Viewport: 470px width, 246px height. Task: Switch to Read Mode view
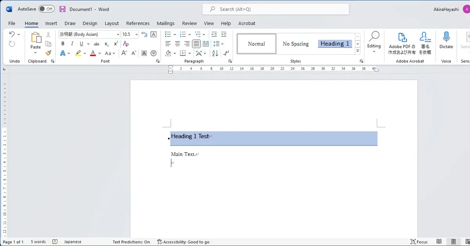(x=439, y=242)
